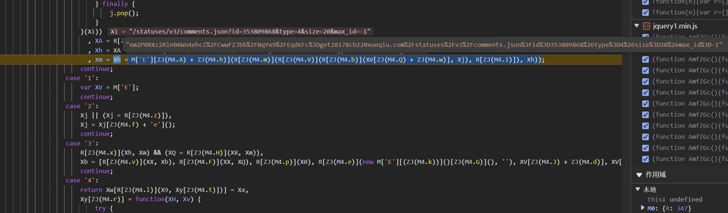This screenshot has width=728, height=213.
Task: Click the Xm variable on the highlighted line
Action: click(x=99, y=59)
